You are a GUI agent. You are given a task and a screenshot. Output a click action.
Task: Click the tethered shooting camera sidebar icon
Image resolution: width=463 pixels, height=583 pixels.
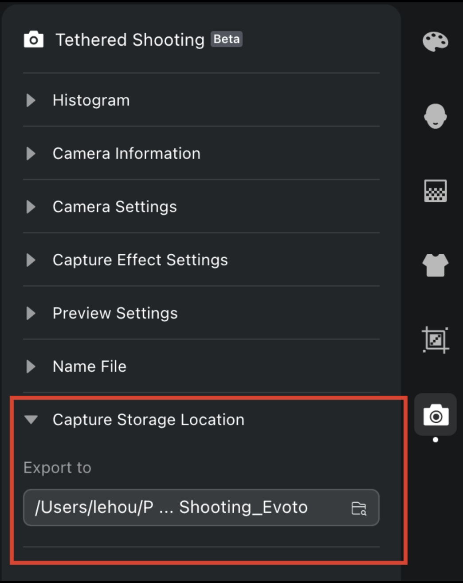tap(436, 416)
